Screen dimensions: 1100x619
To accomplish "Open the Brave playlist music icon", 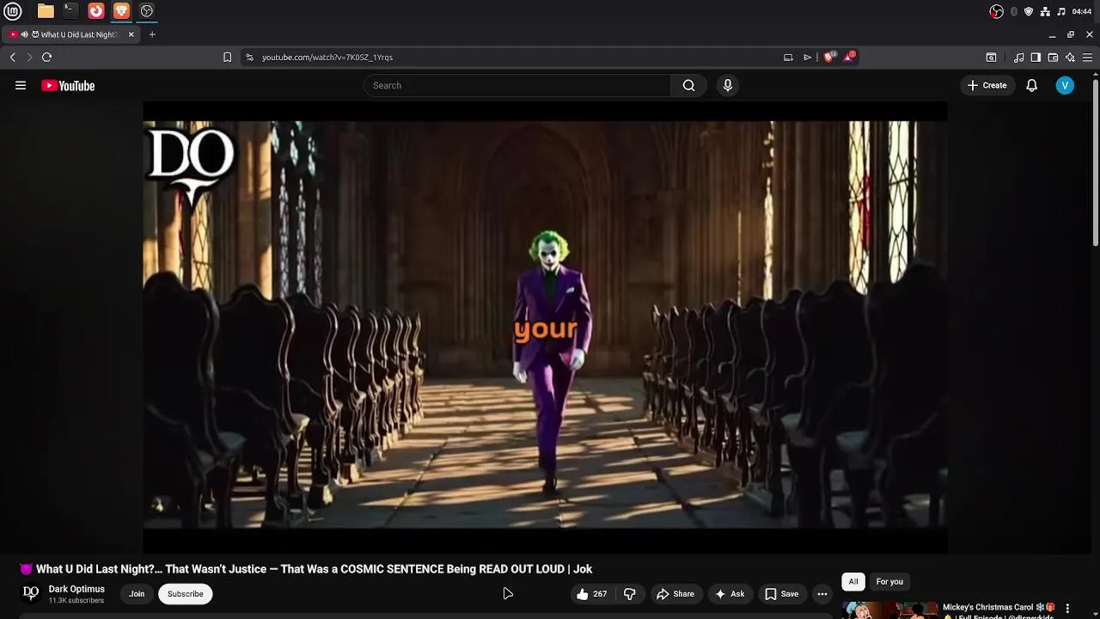I will pyautogui.click(x=1019, y=58).
